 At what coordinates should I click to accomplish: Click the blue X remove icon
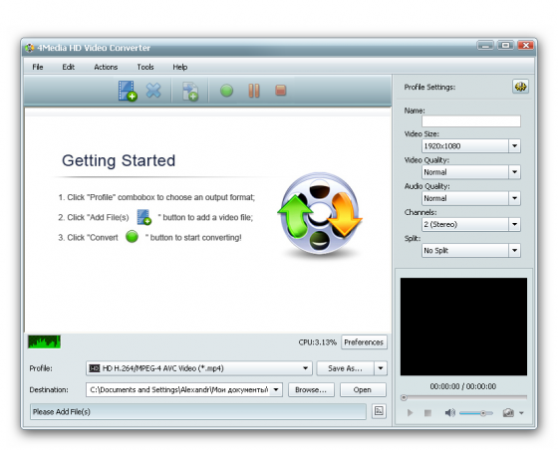(x=153, y=91)
